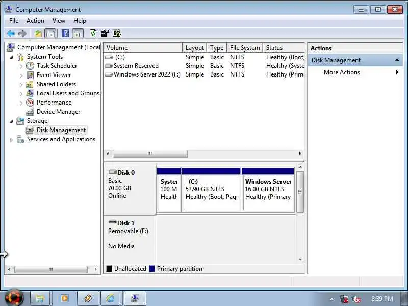Select Disk Management in the tree
The height and width of the screenshot is (306, 408).
[x=61, y=130]
